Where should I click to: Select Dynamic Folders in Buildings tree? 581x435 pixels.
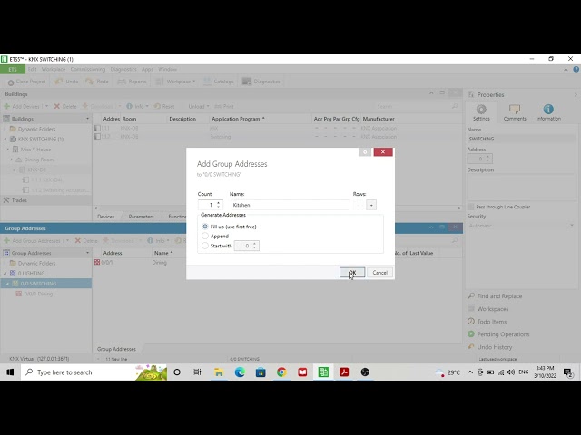(36, 129)
